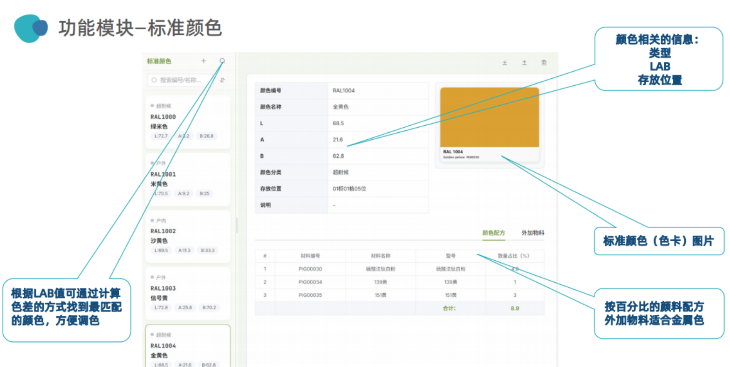730x367 pixels.
Task: Click 151黄 in the 材料名称 column
Action: point(381,295)
